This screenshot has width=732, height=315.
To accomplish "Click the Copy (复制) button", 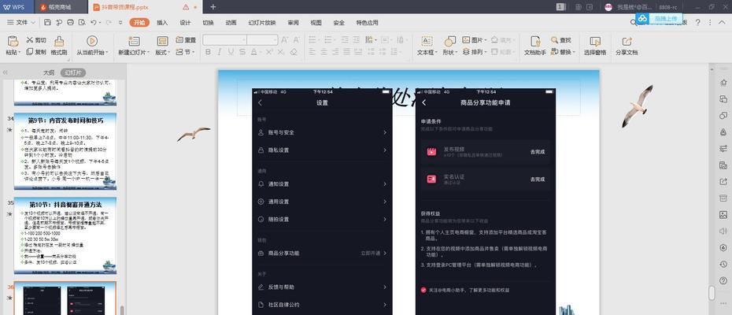I will [36, 52].
